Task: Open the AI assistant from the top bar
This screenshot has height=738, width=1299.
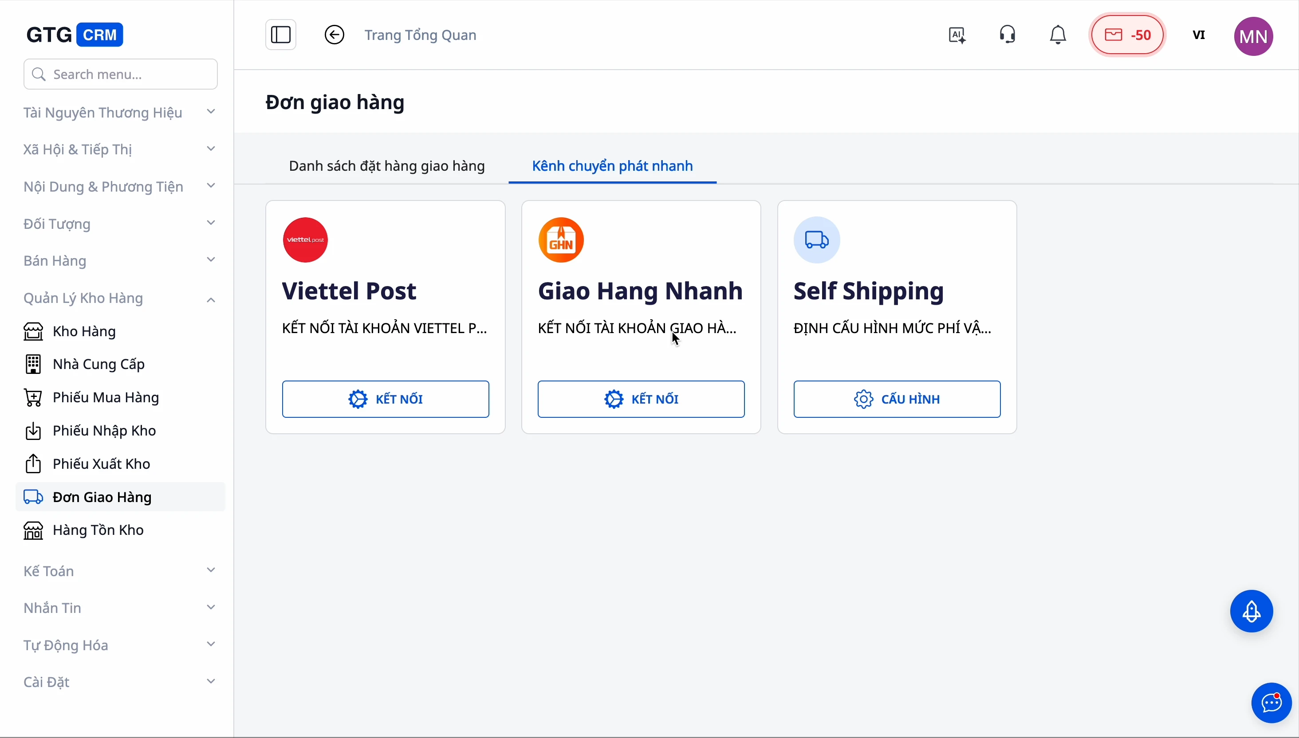Action: click(x=956, y=35)
